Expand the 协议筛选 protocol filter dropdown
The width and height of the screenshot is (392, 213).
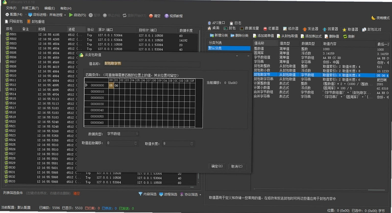(x=200, y=194)
